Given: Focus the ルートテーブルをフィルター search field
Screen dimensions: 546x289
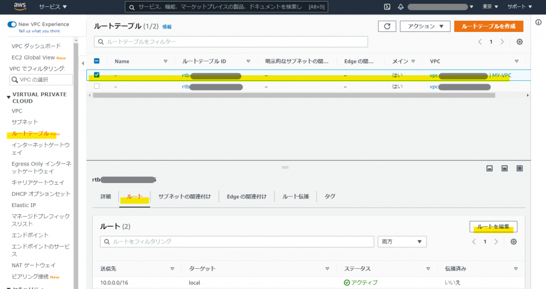Looking at the screenshot, I should tap(231, 42).
